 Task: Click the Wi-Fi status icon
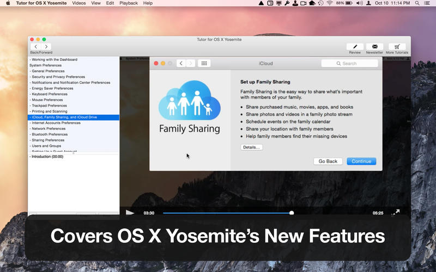point(330,3)
